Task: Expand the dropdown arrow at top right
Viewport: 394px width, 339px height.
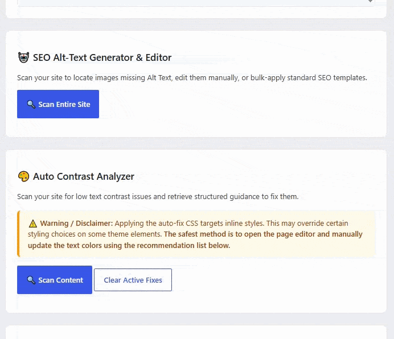Action: pos(371,1)
